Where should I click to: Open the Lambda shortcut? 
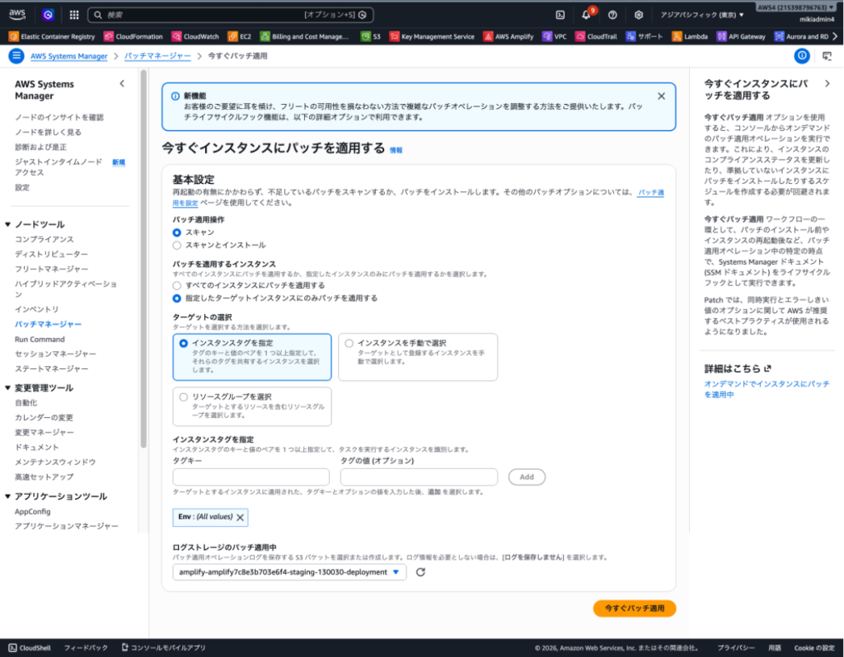[690, 36]
